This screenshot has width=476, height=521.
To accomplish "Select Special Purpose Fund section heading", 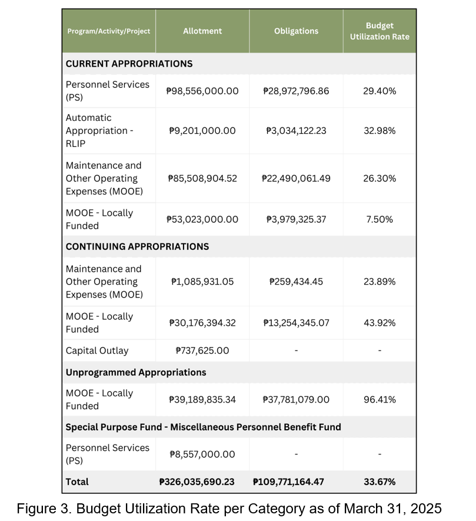I will click(203, 427).
